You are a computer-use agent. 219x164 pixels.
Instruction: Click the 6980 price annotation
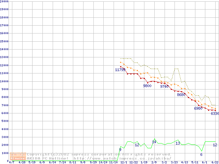(x=198, y=108)
